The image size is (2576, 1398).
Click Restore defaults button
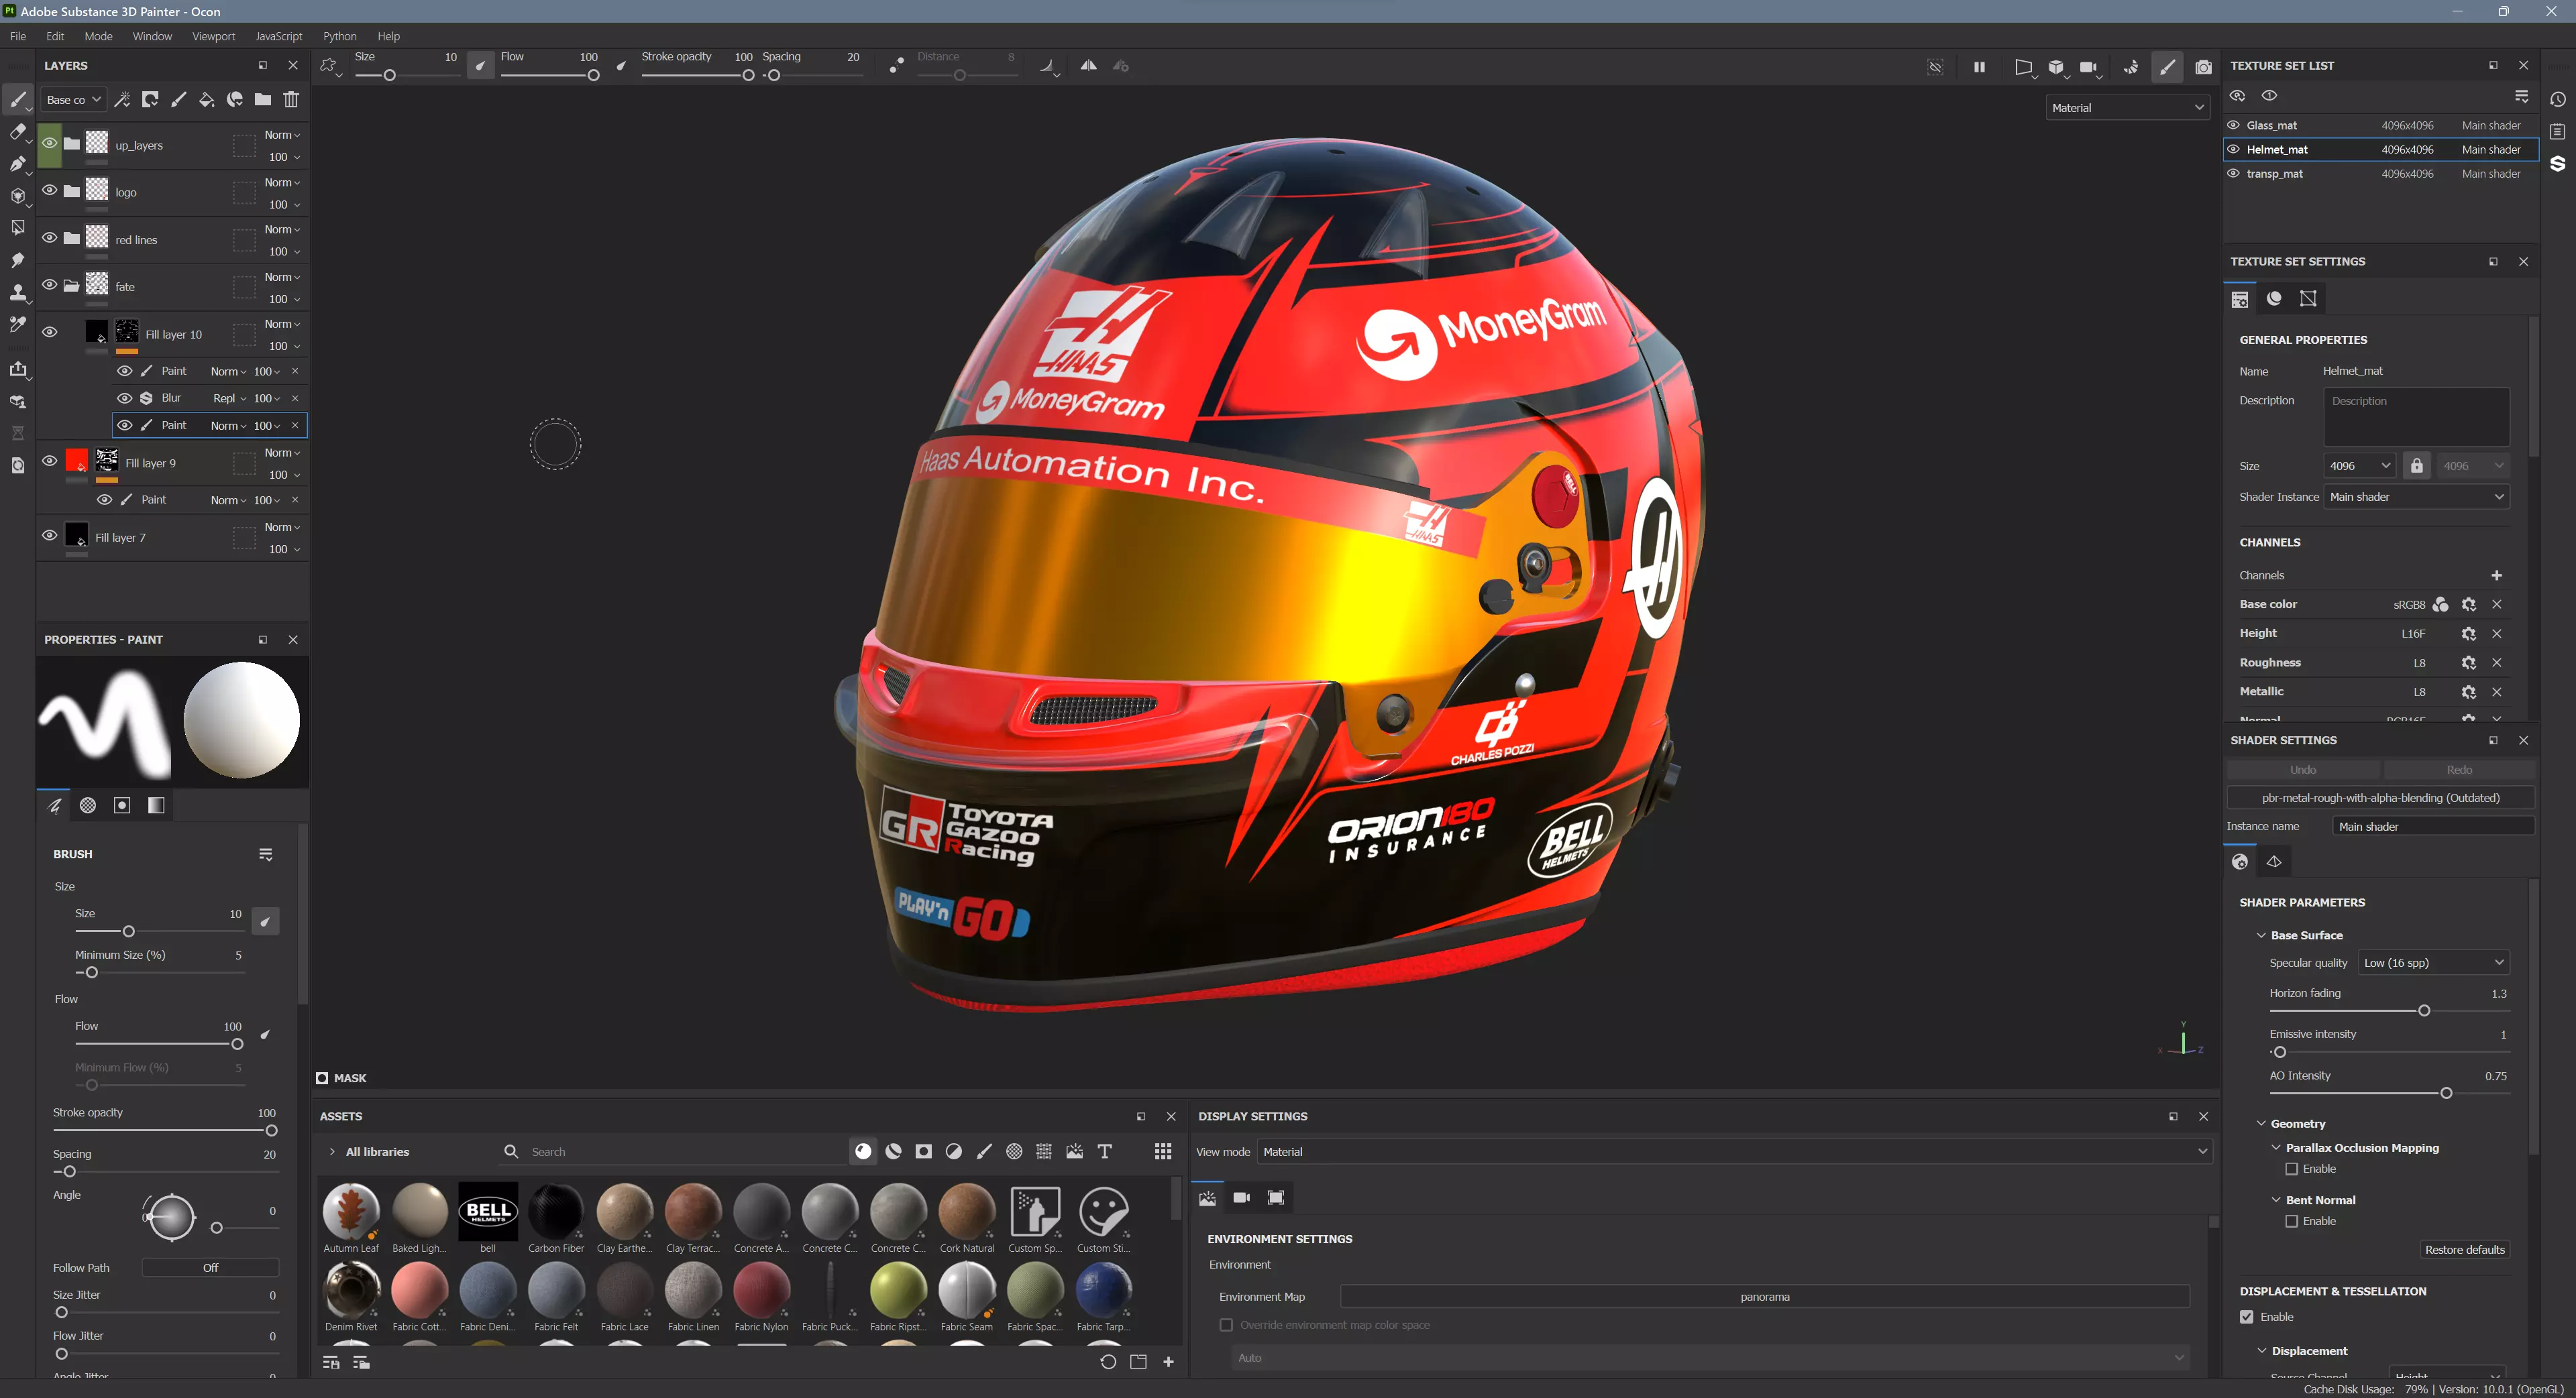2464,1250
